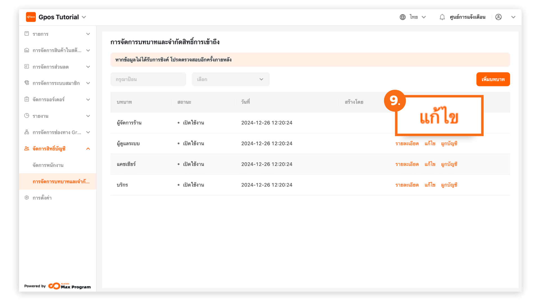
Task: Click the รายงาน clock icon in sidebar
Action: pyautogui.click(x=27, y=116)
